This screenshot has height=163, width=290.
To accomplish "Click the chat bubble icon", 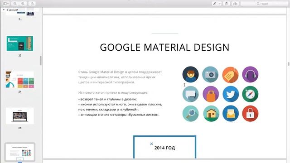I will click(x=190, y=94).
